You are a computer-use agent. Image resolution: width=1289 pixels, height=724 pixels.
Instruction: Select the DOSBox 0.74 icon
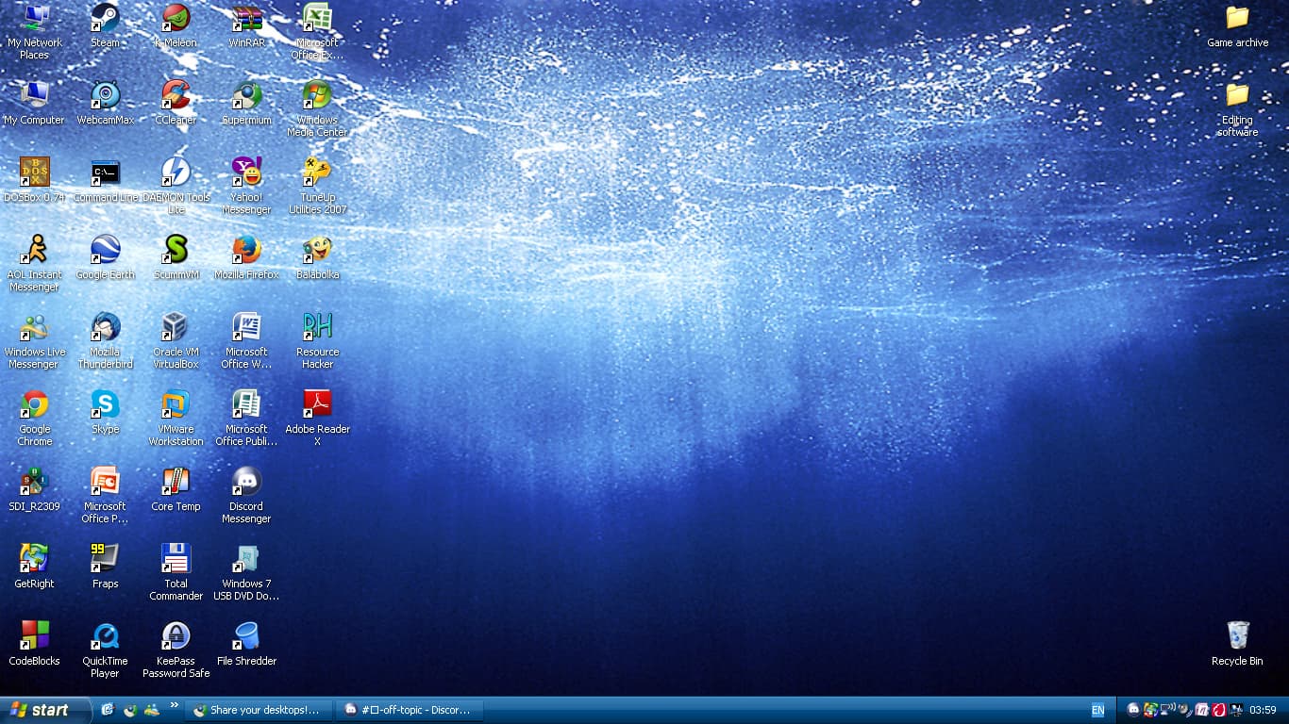tap(35, 172)
